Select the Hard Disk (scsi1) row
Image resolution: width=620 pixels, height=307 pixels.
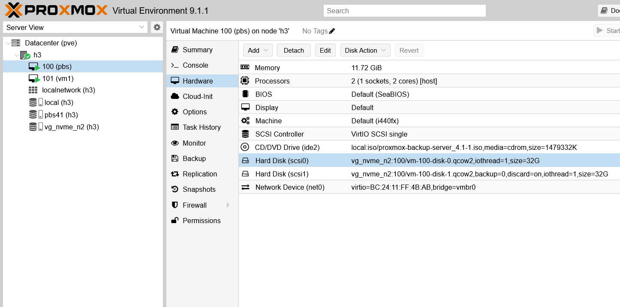[x=429, y=174]
